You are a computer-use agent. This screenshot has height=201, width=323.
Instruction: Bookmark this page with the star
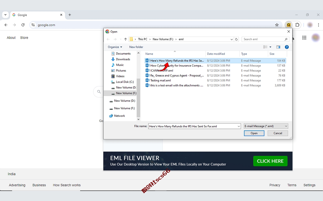coord(277,25)
